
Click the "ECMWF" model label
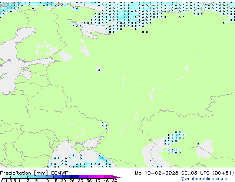(59, 173)
